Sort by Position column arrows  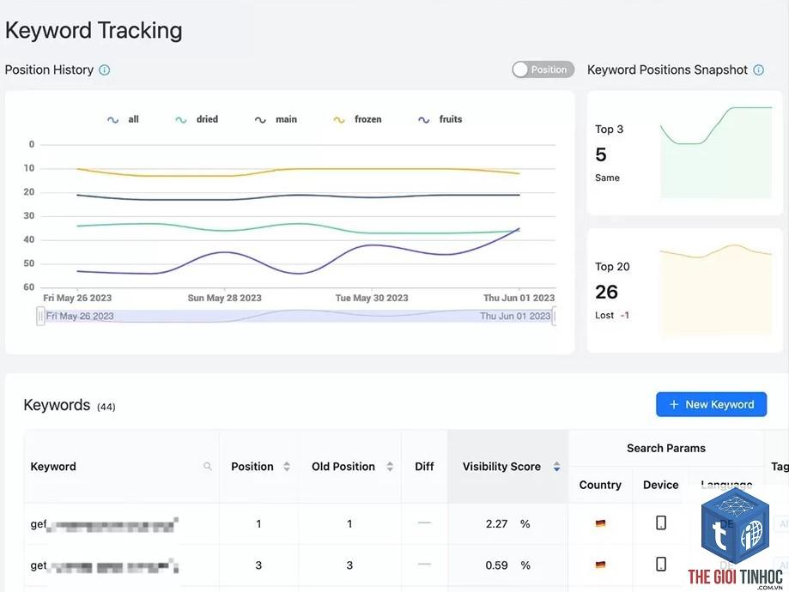point(286,466)
